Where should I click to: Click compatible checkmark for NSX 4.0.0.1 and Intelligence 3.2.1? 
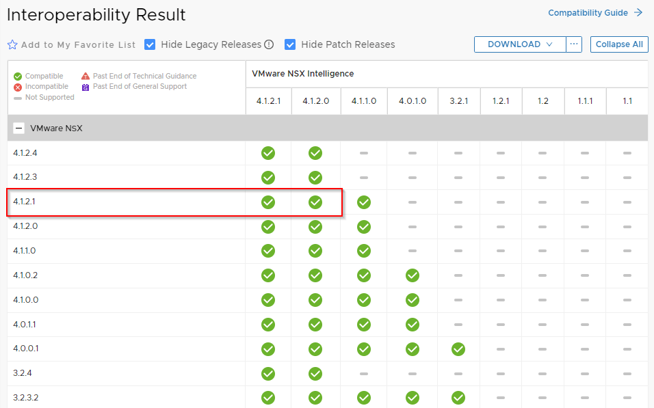(458, 349)
